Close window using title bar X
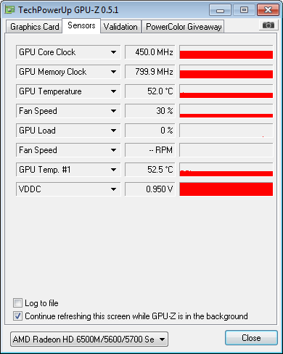Viewport: 283px width, 354px height. coord(268,10)
